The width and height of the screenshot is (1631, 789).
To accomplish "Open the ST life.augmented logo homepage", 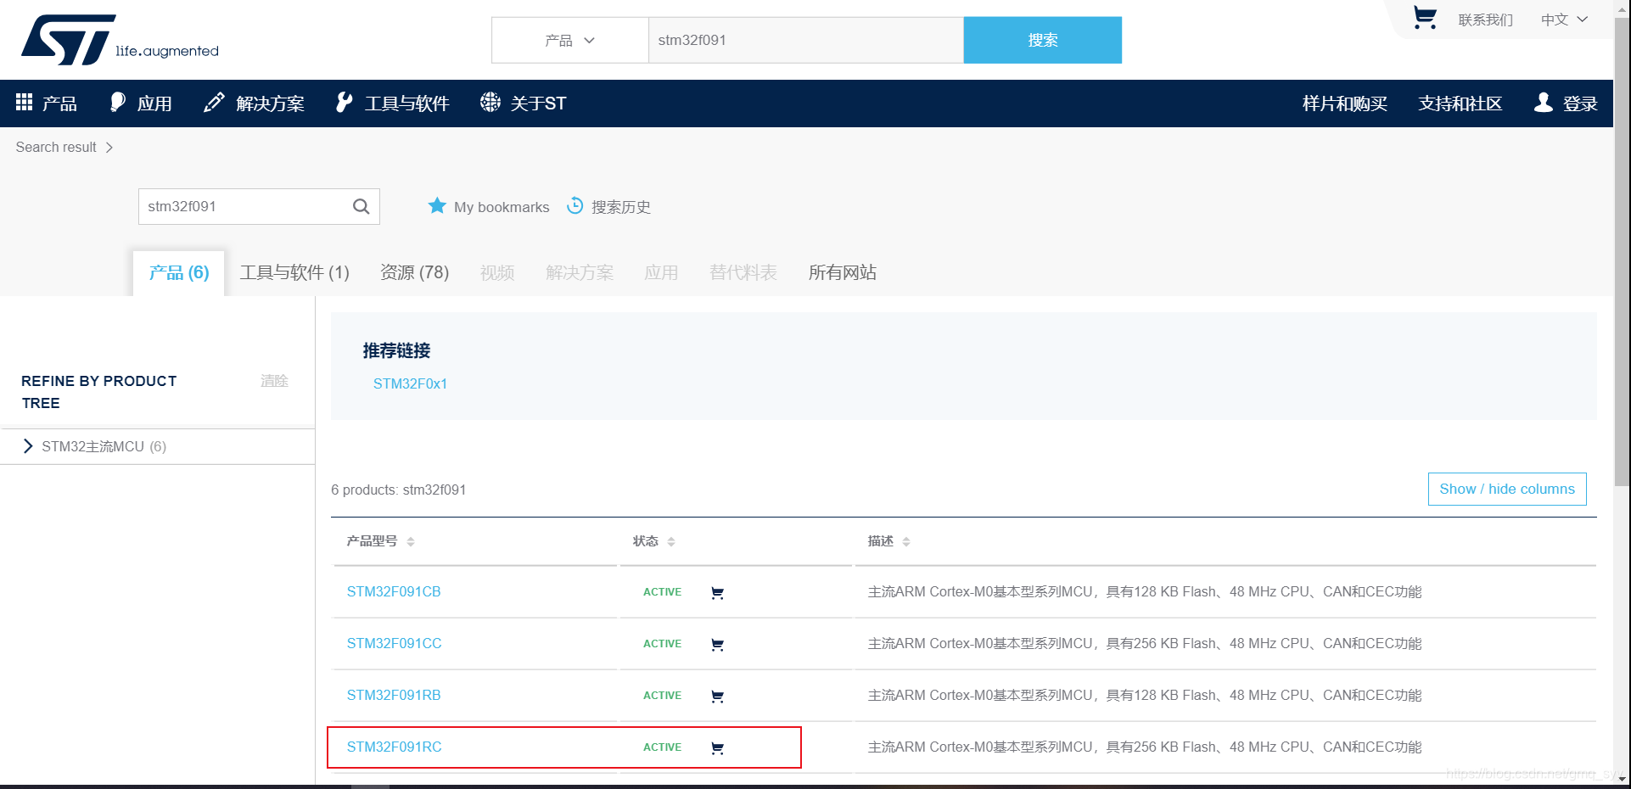I will [x=120, y=40].
